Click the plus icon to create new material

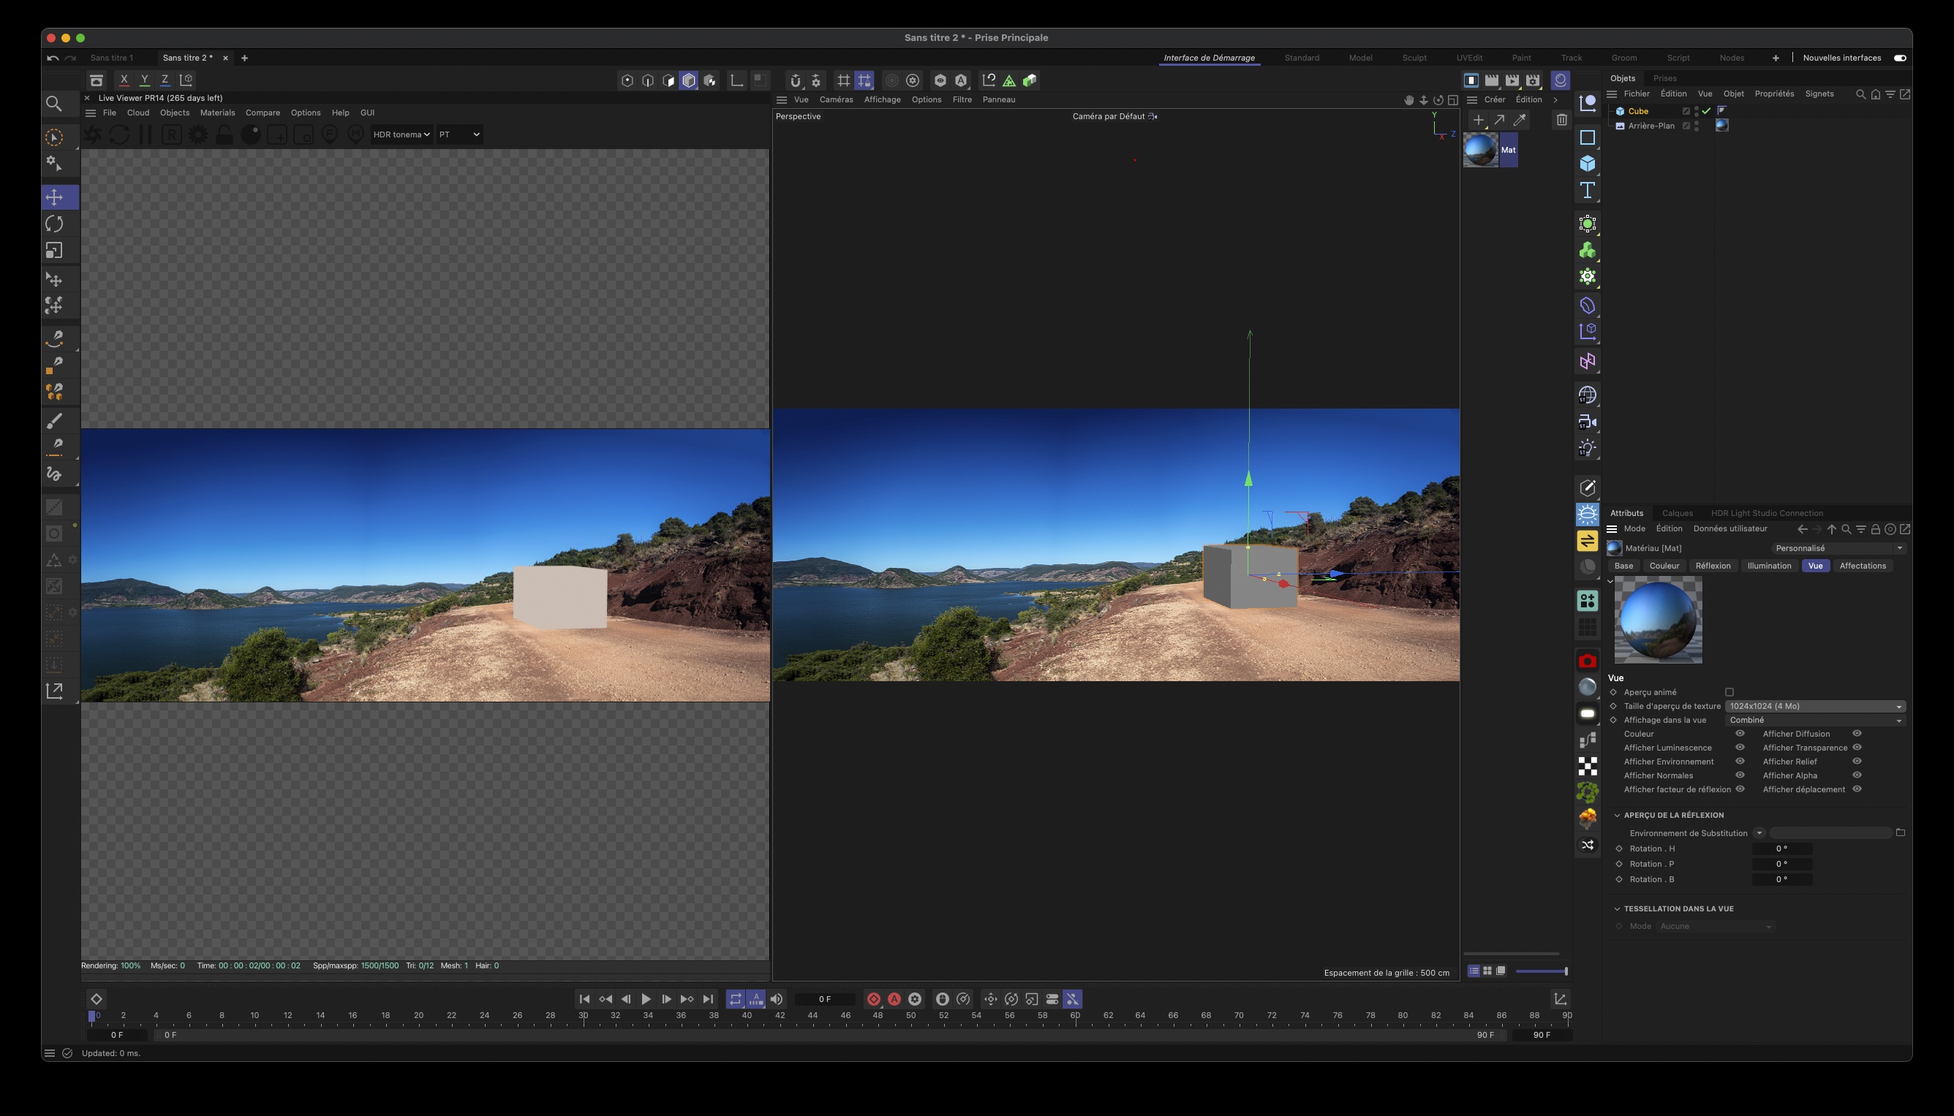tap(1478, 120)
